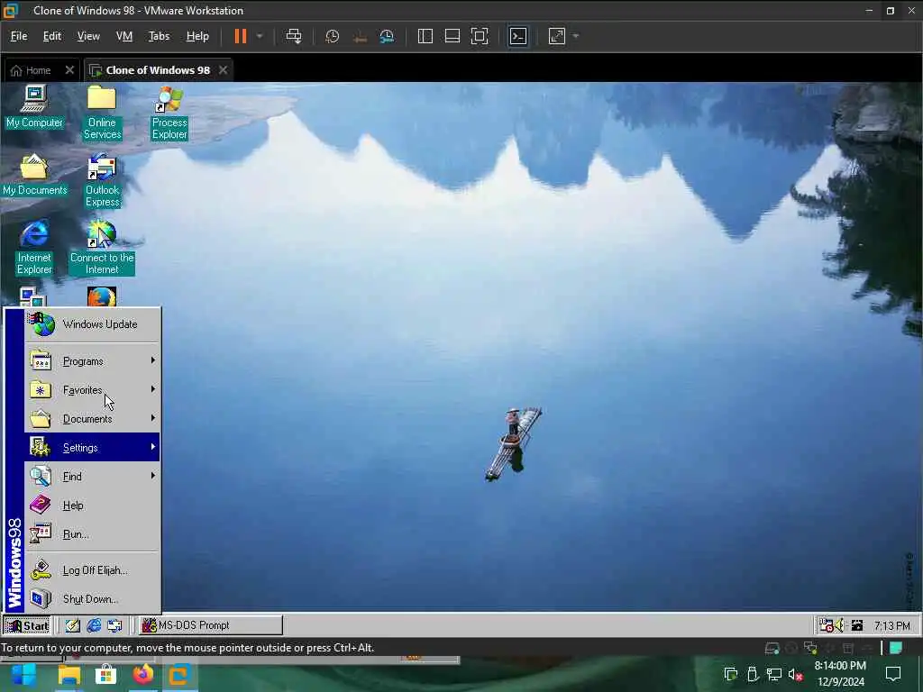Click Log Off Elijah...
Screen dimensions: 923x692
(x=92, y=569)
